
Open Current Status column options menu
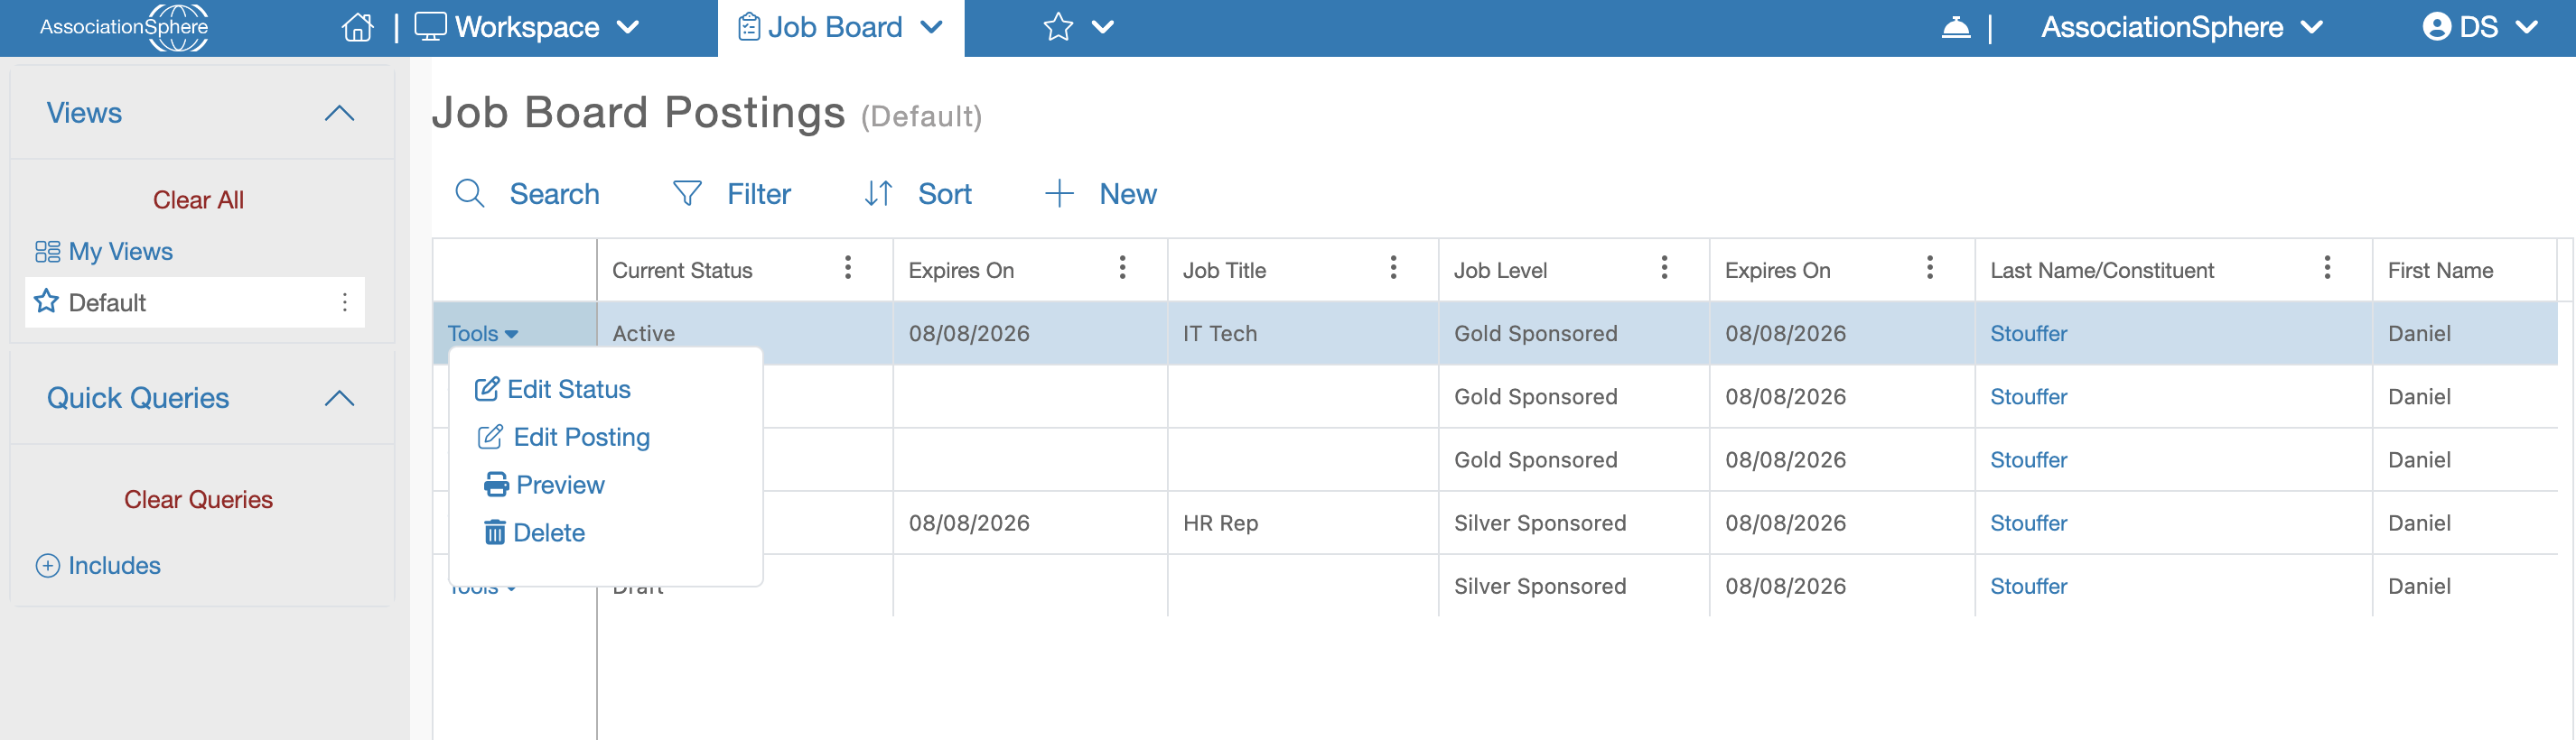coord(848,268)
